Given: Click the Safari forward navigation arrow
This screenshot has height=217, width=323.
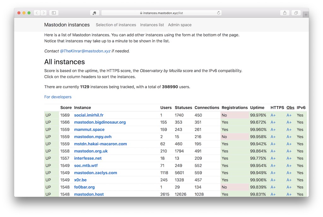Looking at the screenshot, I should (44, 13).
